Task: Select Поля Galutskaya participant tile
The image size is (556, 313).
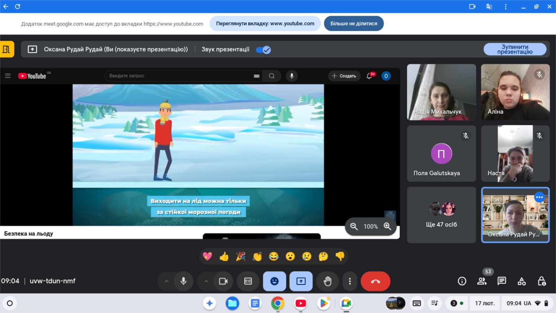Action: (441, 153)
